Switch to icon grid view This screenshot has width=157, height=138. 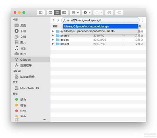click(50, 13)
